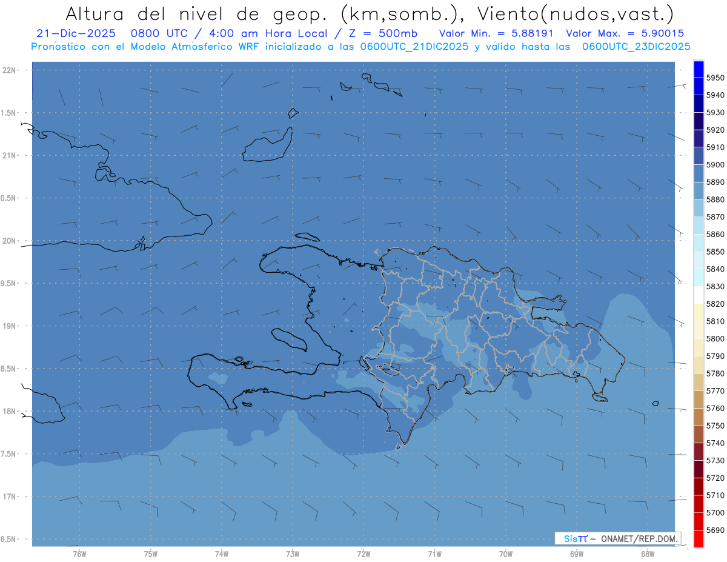This screenshot has height=562, width=727.
Task: Click the '5690' legend value
Action: point(715,530)
